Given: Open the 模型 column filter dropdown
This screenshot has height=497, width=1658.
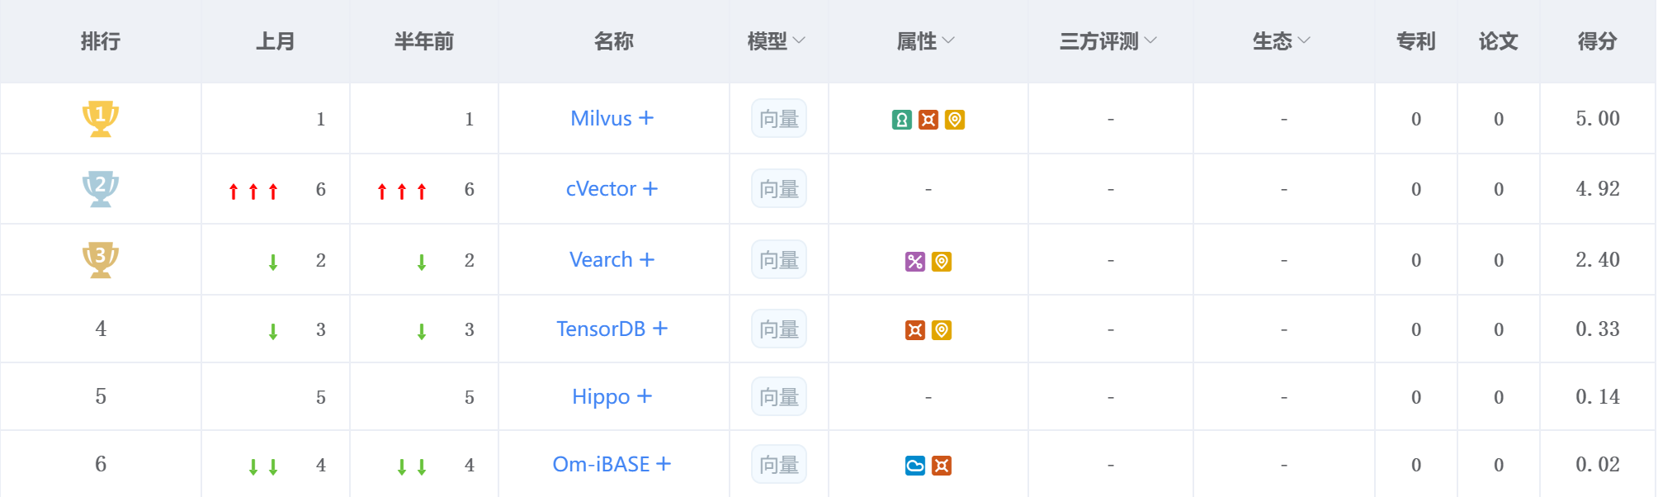Looking at the screenshot, I should [x=798, y=41].
